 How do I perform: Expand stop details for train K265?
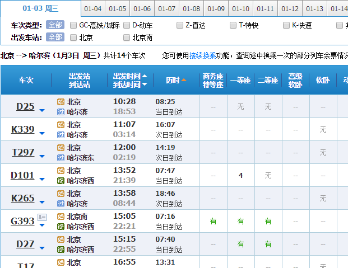click(x=42, y=202)
